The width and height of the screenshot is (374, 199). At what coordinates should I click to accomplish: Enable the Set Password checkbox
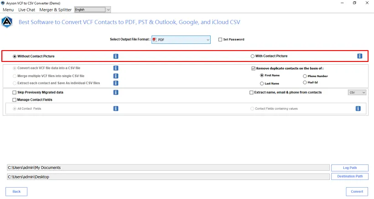[220, 40]
